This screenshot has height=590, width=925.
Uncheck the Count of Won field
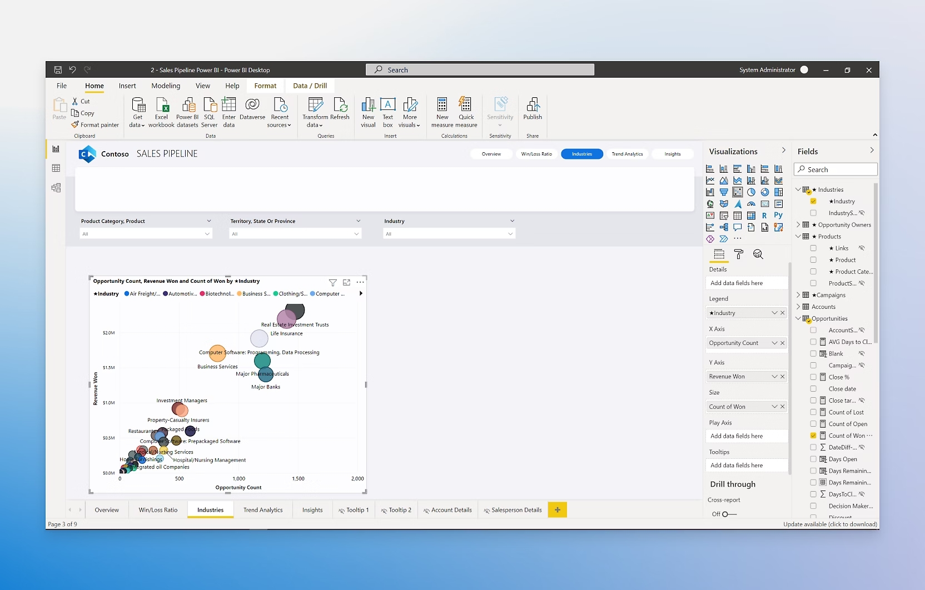coord(813,436)
